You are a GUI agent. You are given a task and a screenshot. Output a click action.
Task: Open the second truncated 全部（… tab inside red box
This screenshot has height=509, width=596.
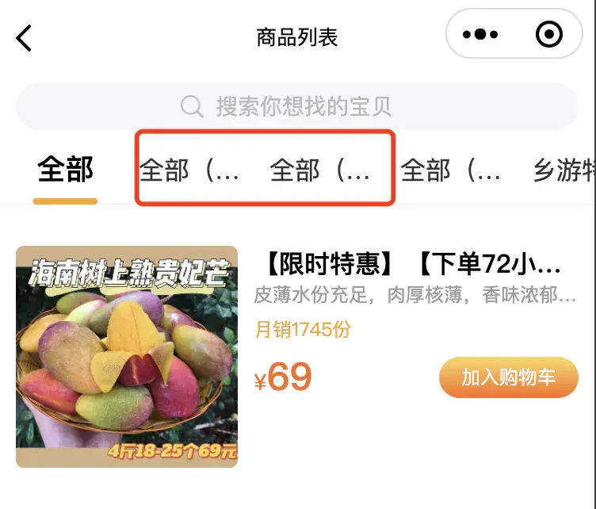coord(319,170)
